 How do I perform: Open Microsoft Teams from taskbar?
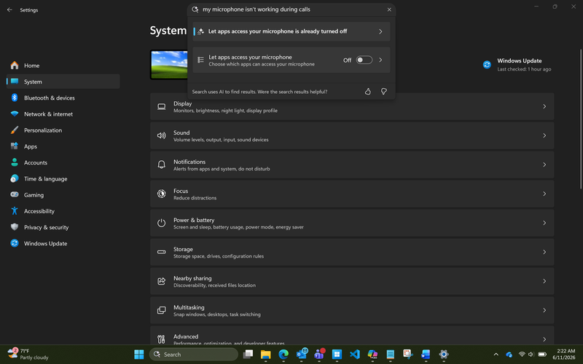319,355
